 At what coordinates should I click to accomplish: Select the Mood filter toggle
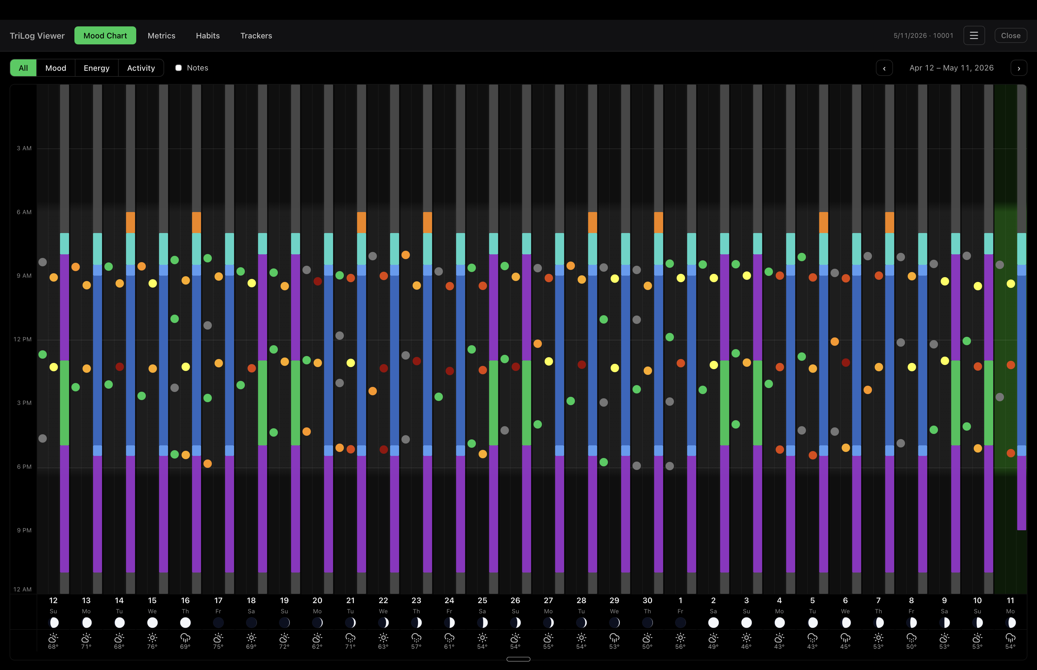coord(56,68)
